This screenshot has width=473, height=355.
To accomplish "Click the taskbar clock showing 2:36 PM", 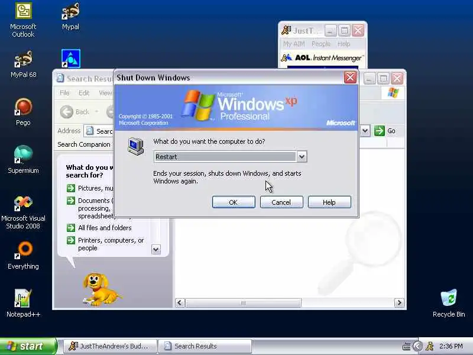I will [451, 346].
